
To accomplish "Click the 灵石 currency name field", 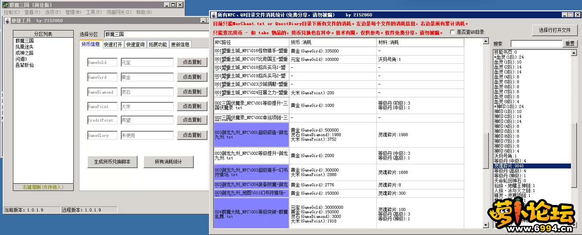I will tap(147, 92).
